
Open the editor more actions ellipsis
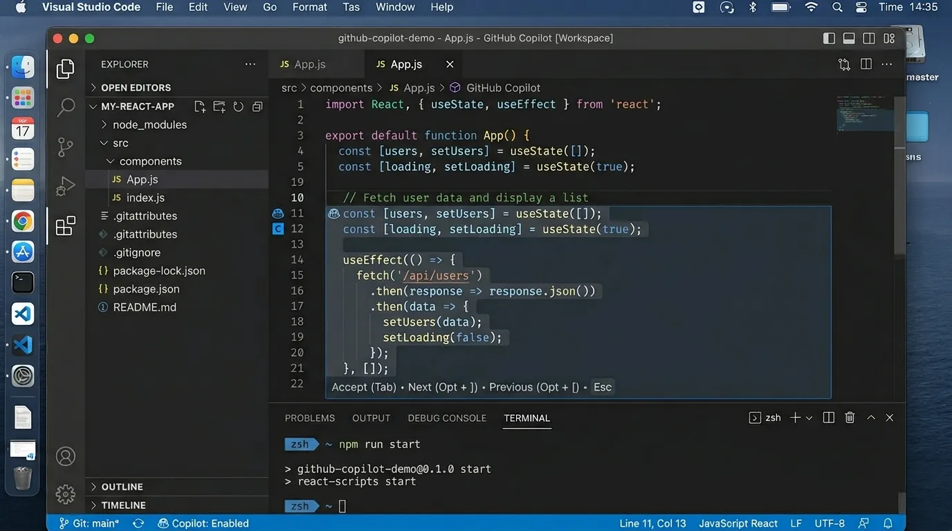pyautogui.click(x=887, y=64)
